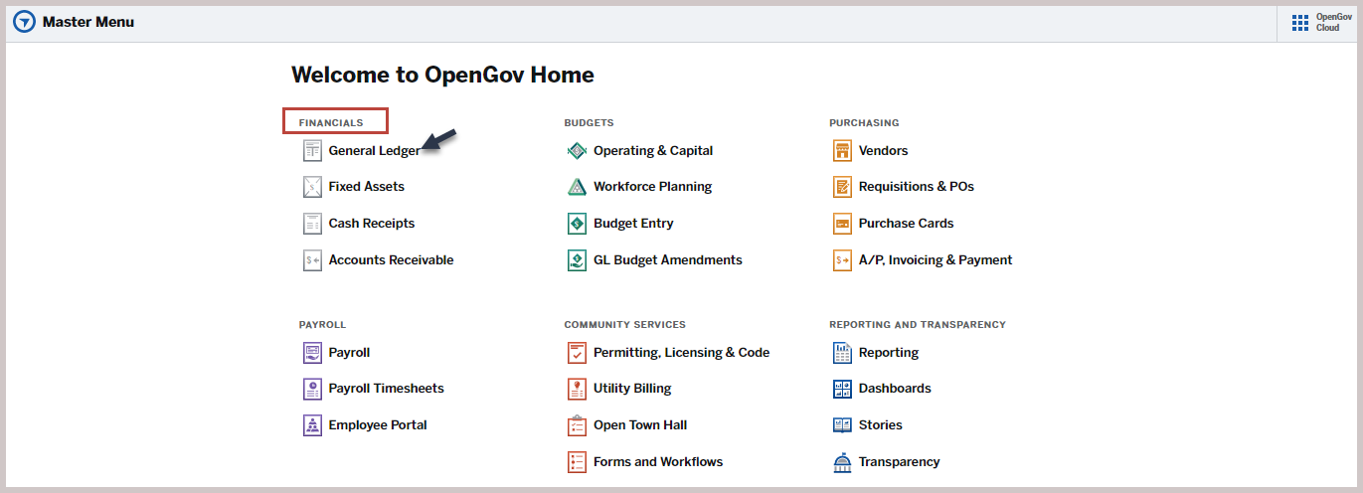
Task: Open the Fixed Assets icon
Action: 312,187
